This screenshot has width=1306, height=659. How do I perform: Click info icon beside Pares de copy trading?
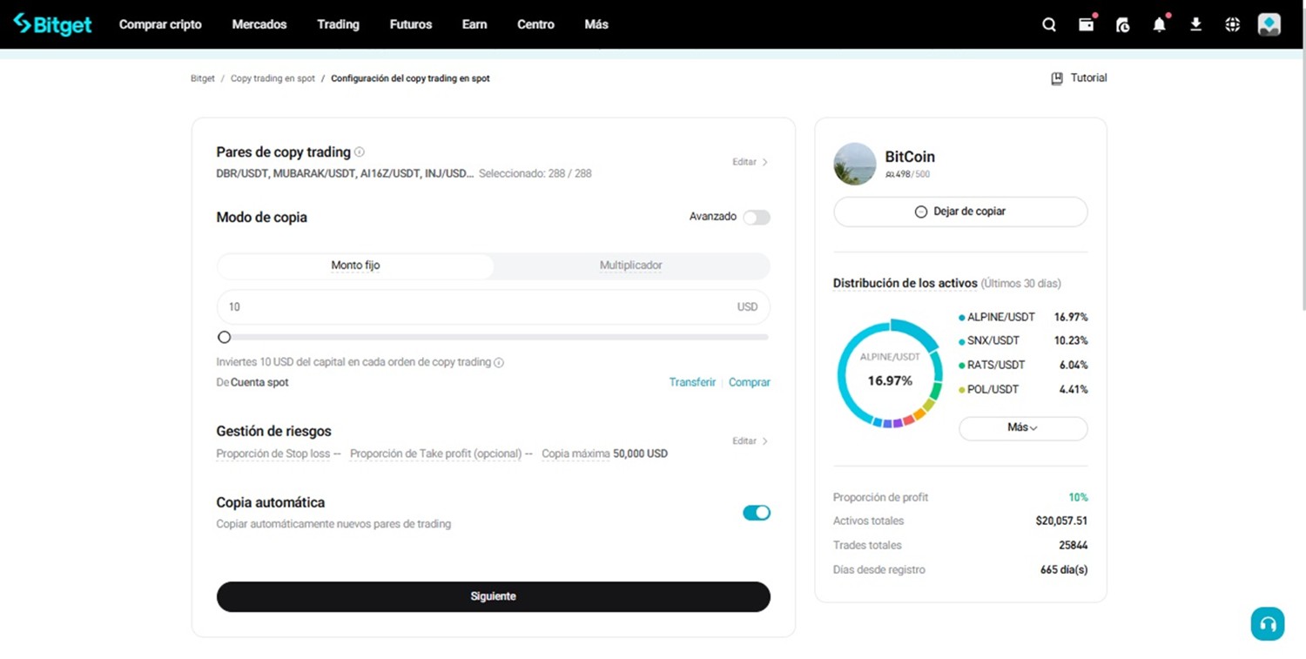360,152
